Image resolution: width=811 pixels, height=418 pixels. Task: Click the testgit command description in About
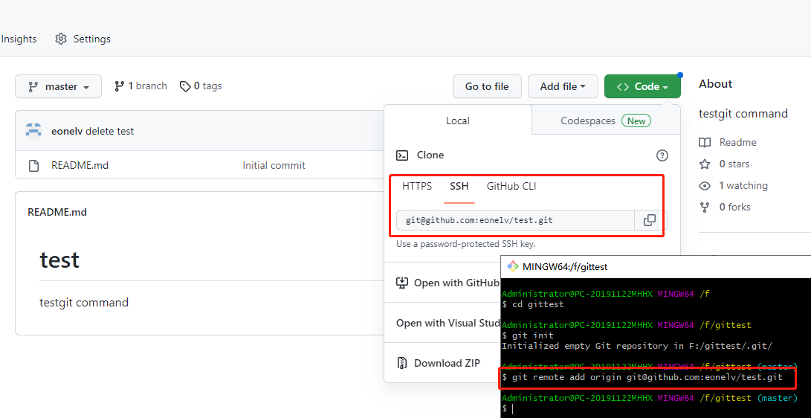(x=743, y=114)
